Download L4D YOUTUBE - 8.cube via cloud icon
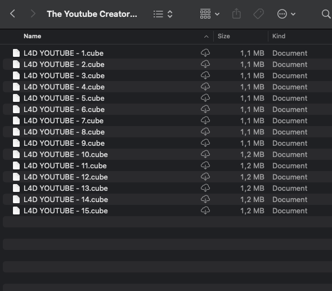Viewport: 332px width, 291px height. (205, 132)
